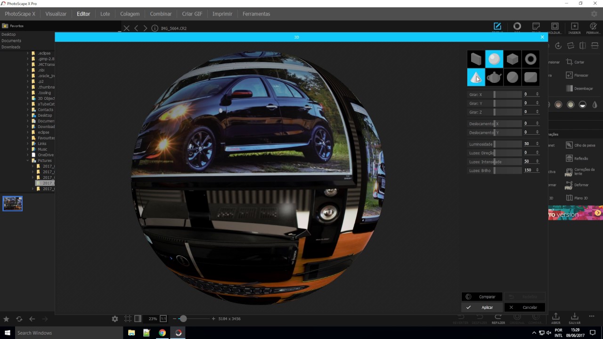
Task: Select the torus ring 3D shape
Action: tap(530, 59)
